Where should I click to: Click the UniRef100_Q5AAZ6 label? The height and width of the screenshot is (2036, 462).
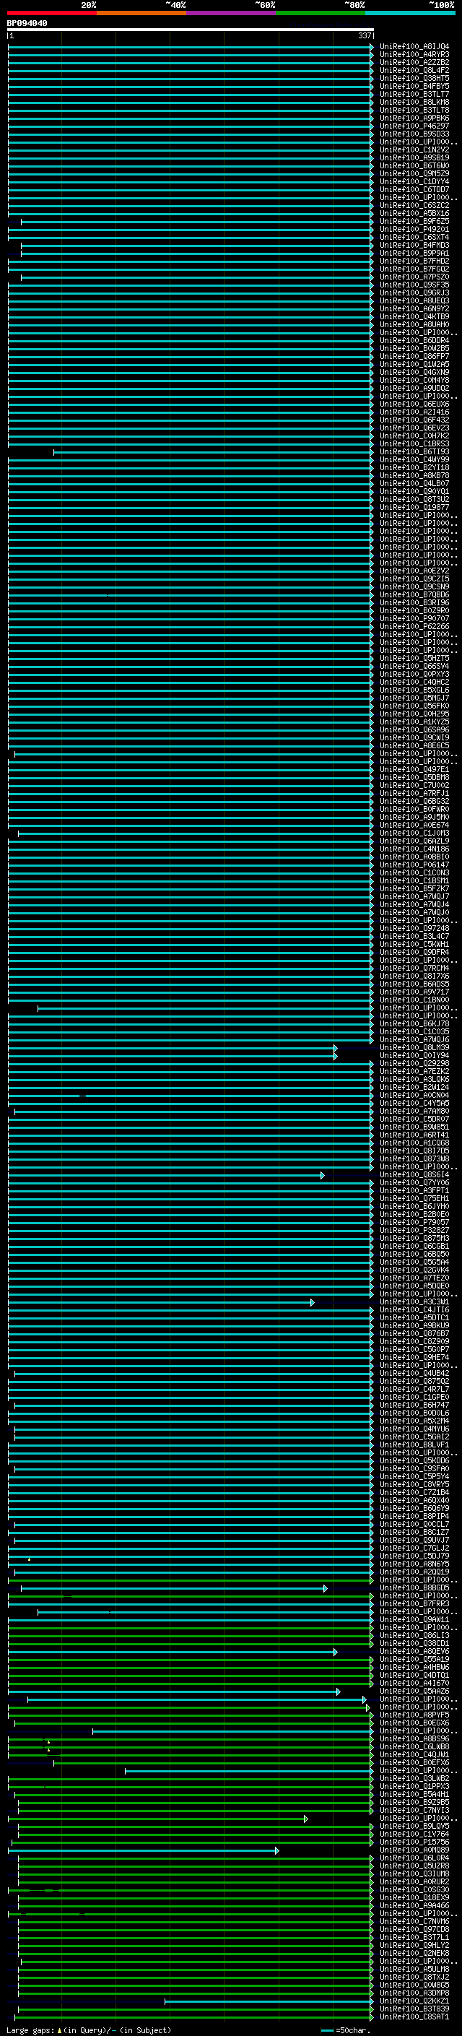414,1691
